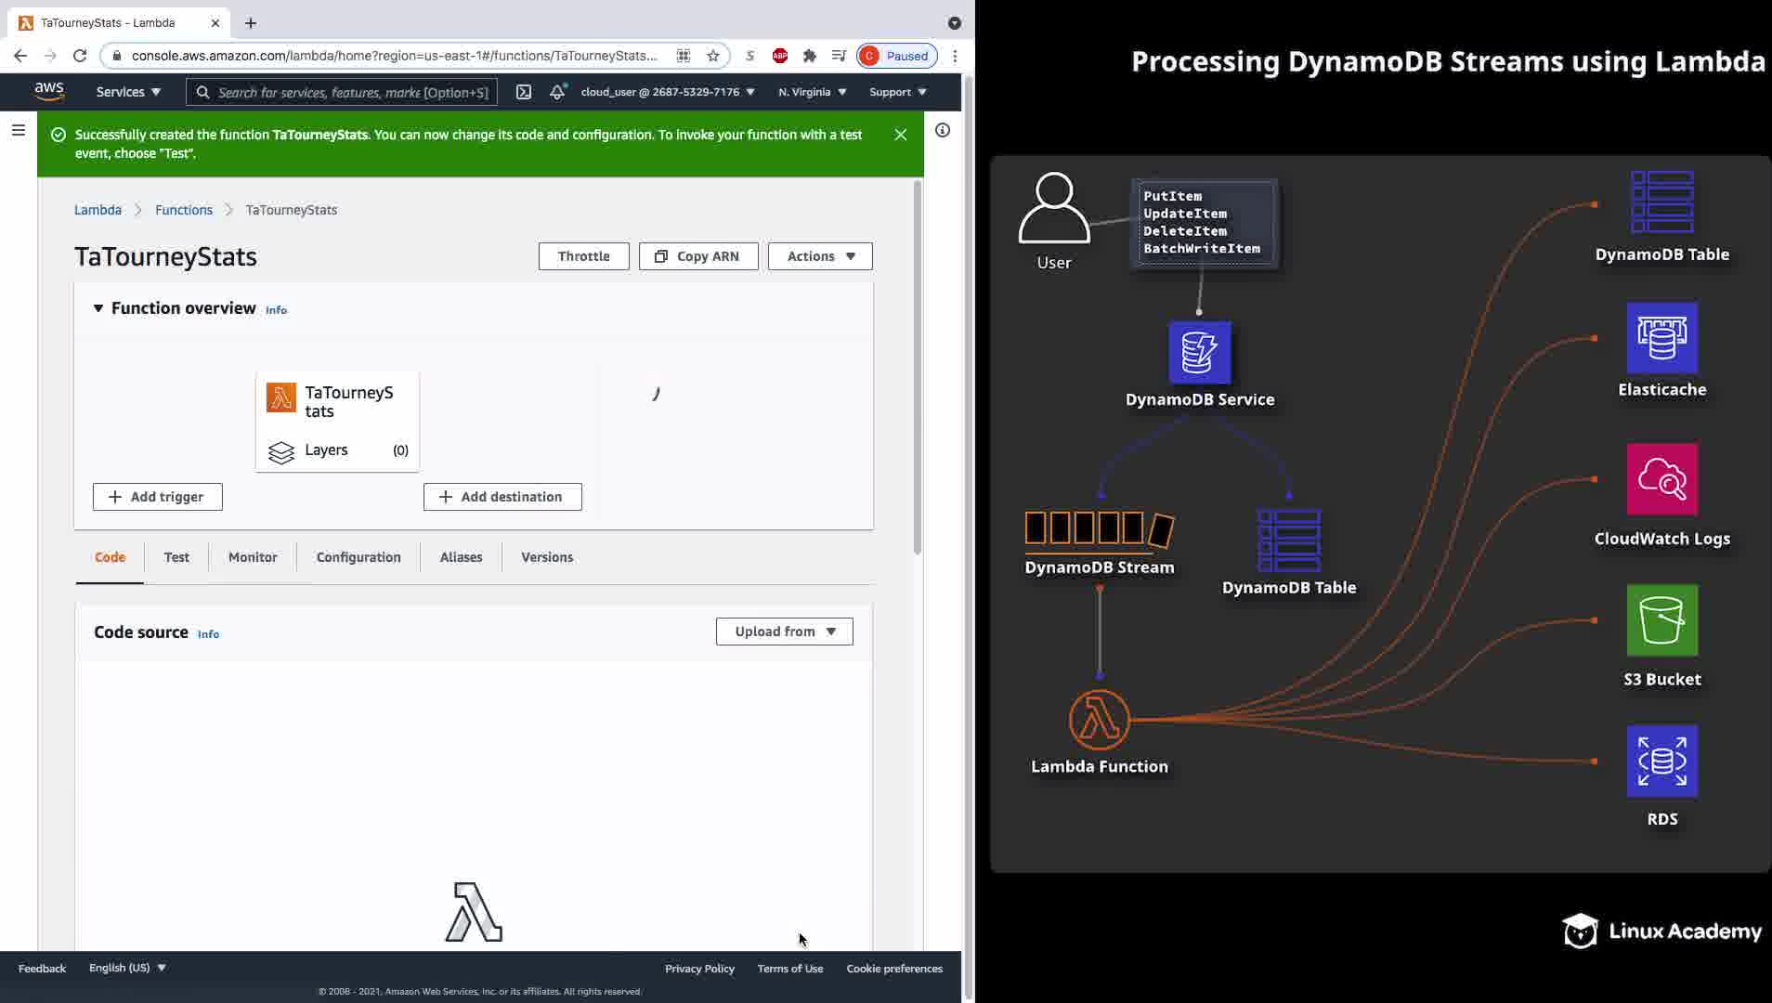The width and height of the screenshot is (1772, 1003).
Task: Collapse the Function overview section
Action: tap(98, 308)
